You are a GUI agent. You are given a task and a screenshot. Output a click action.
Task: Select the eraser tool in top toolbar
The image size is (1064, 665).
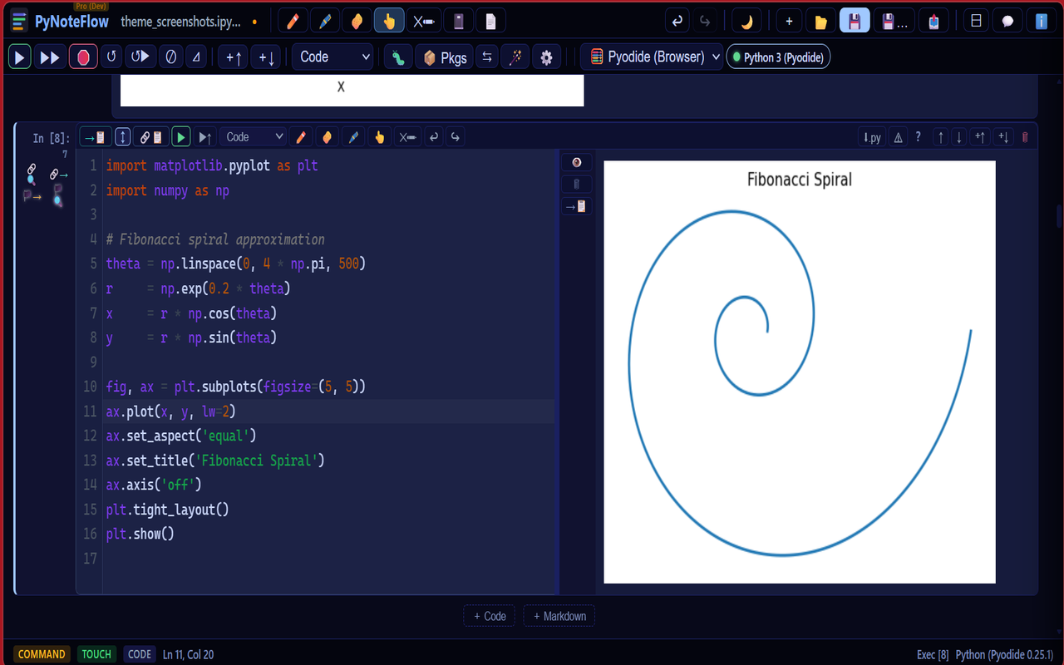[x=357, y=21]
